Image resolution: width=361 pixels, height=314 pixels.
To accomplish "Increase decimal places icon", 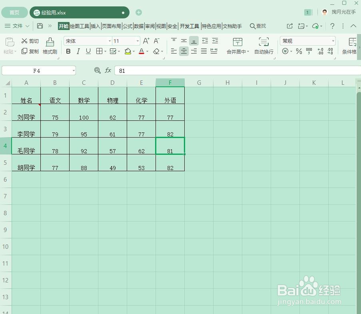I will click(320, 51).
